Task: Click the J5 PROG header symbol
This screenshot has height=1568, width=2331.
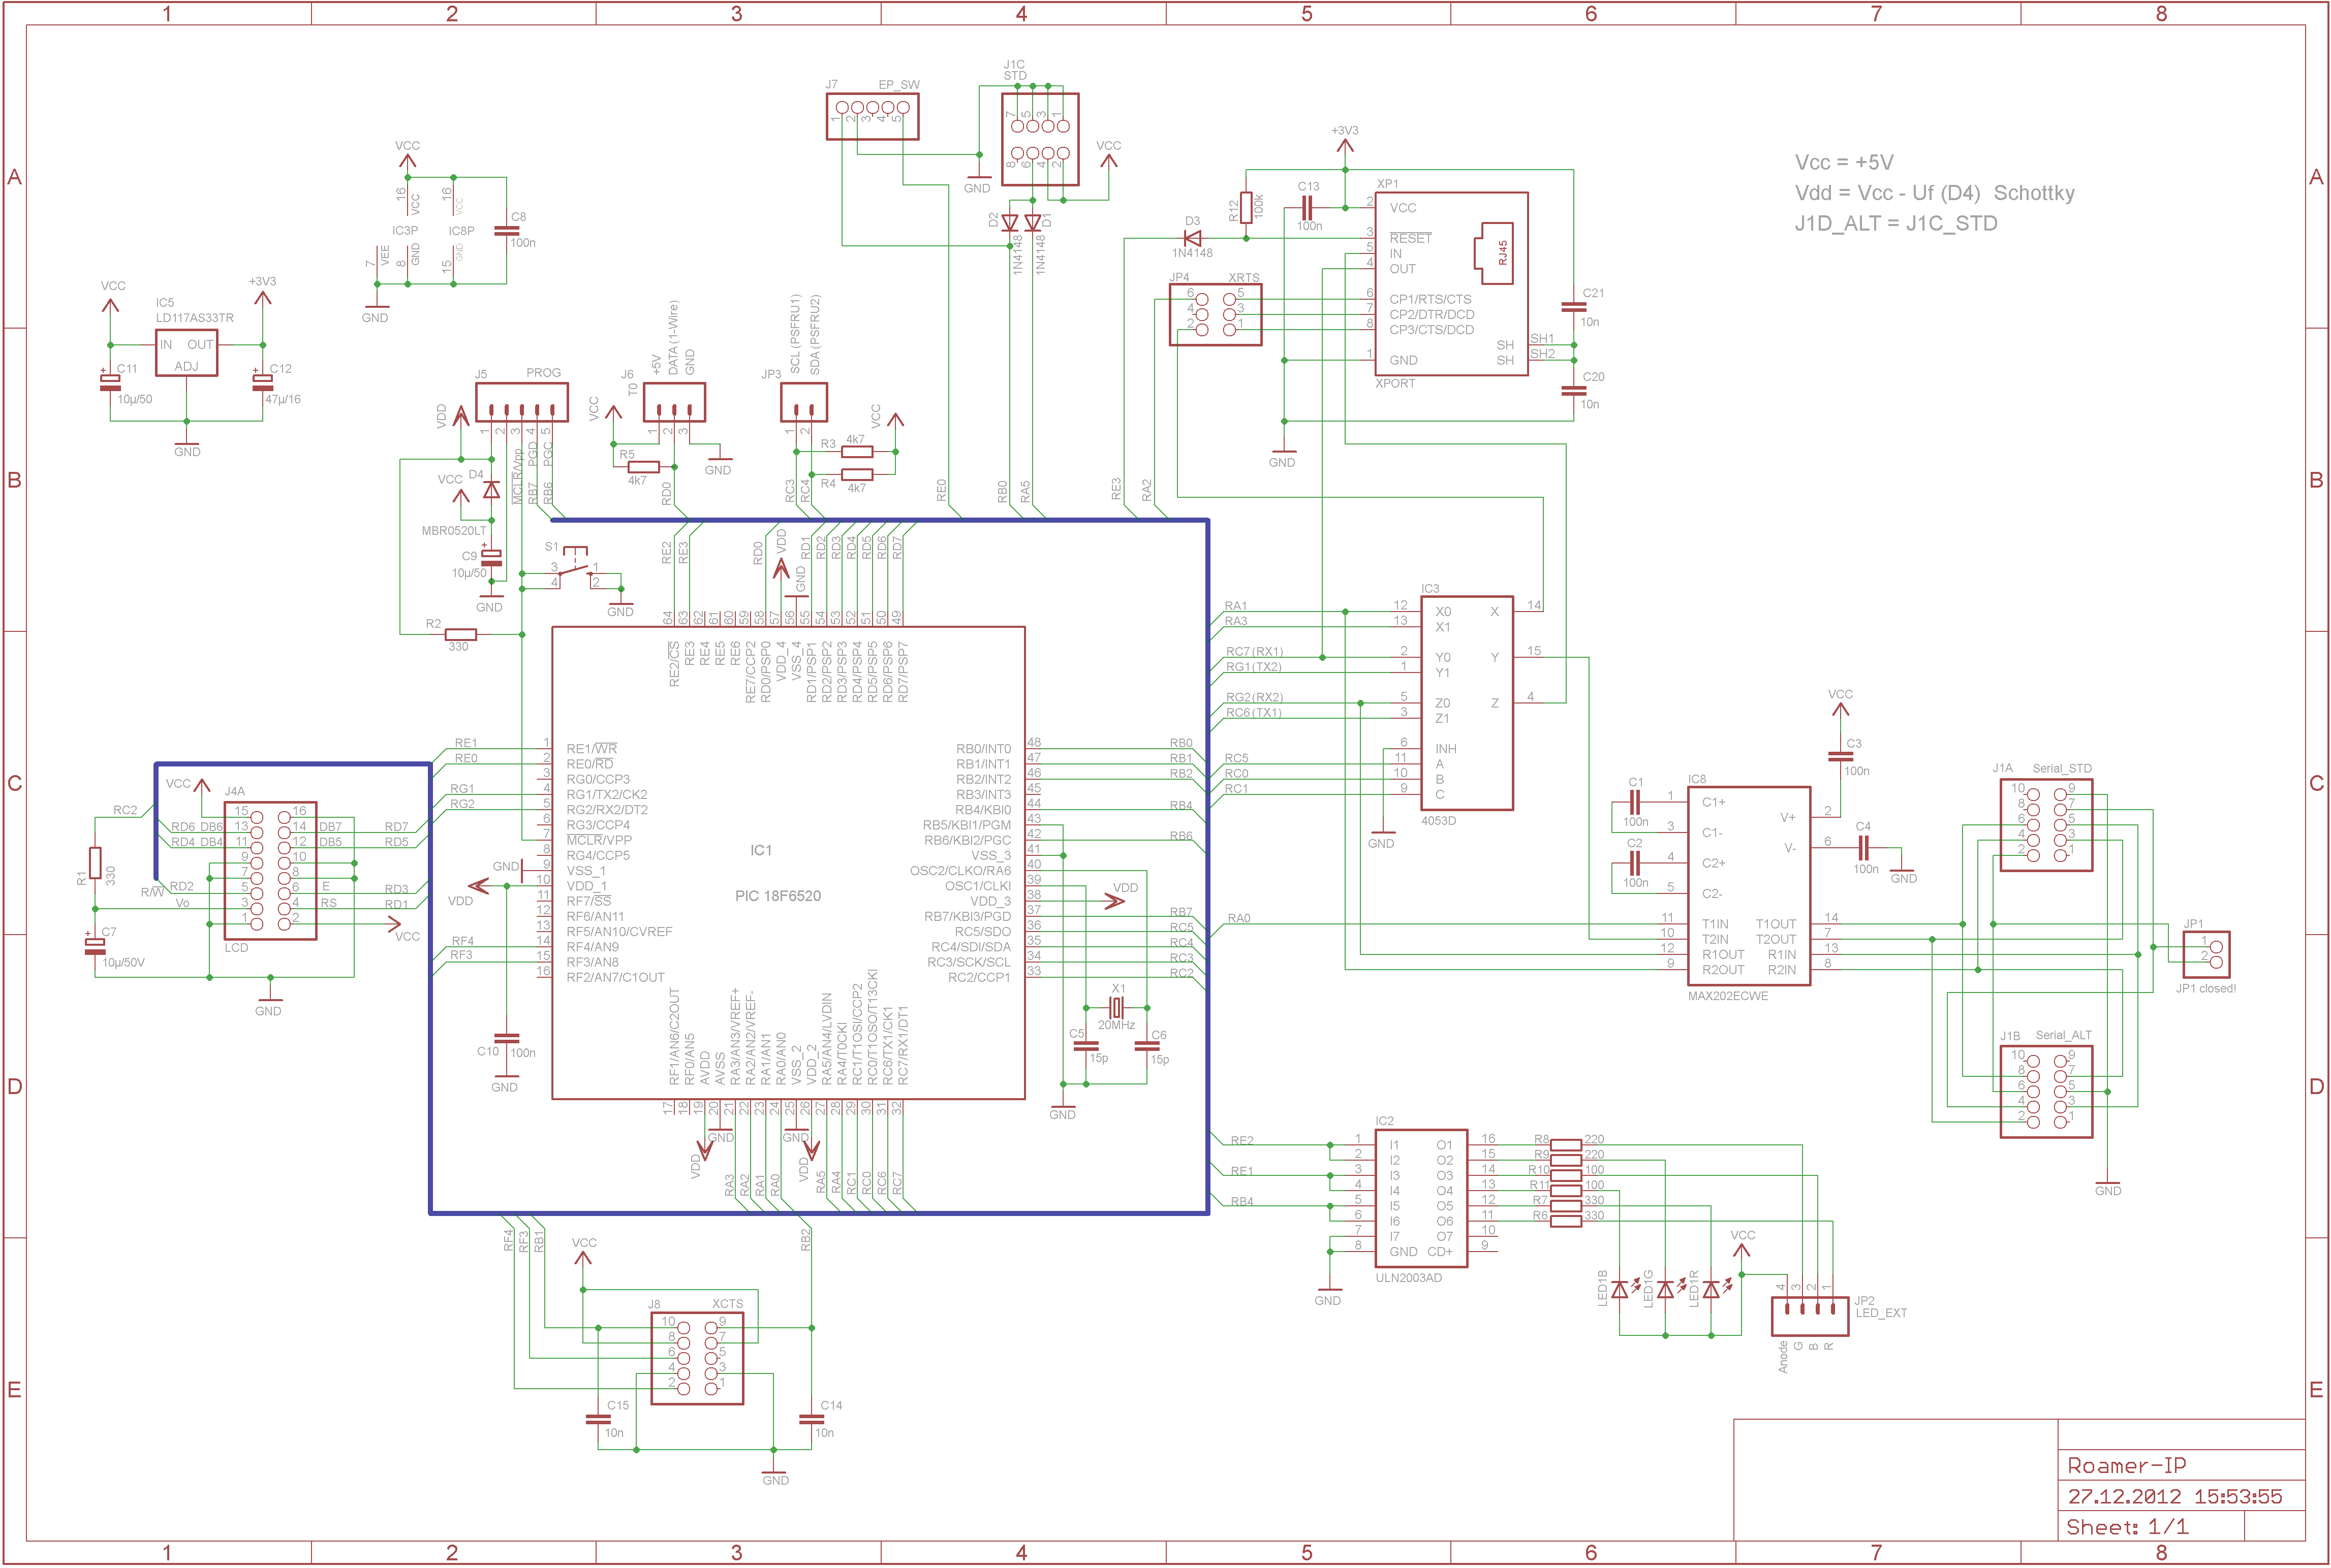Action: click(521, 402)
